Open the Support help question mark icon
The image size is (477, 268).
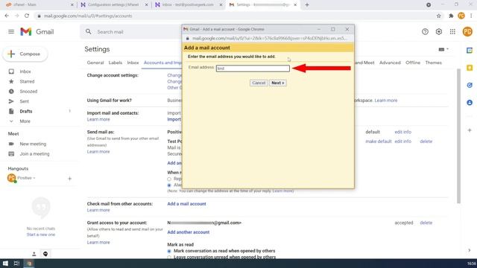tap(425, 31)
